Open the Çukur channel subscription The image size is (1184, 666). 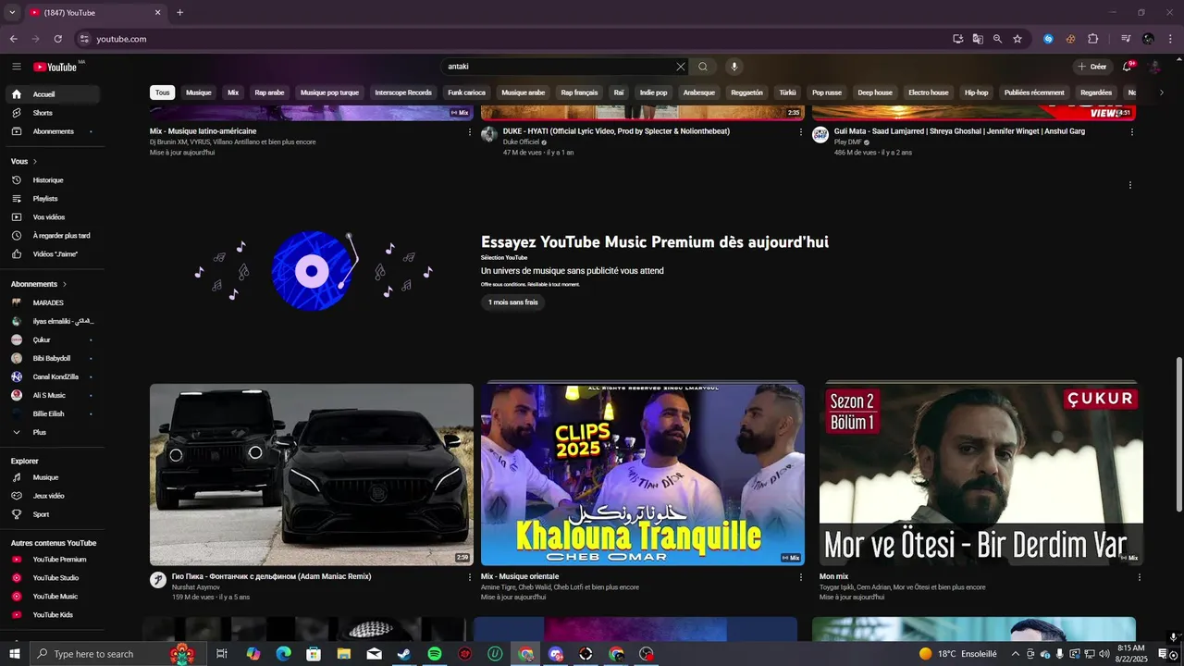point(52,339)
